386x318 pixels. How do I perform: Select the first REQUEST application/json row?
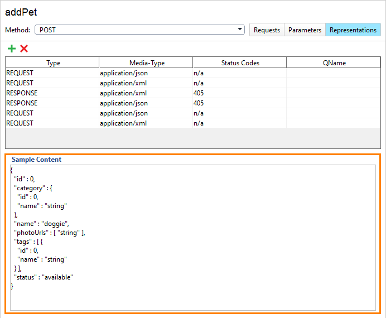tap(52, 73)
